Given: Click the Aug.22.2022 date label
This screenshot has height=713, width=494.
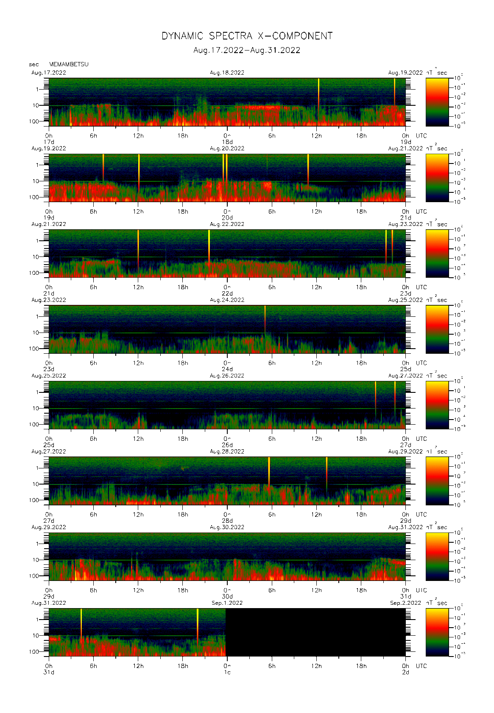Looking at the screenshot, I should coord(227,224).
